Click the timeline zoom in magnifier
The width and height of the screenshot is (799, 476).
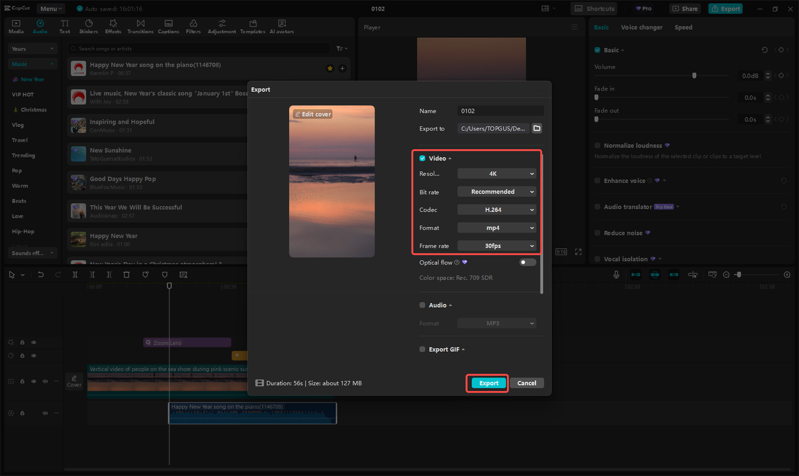point(787,274)
